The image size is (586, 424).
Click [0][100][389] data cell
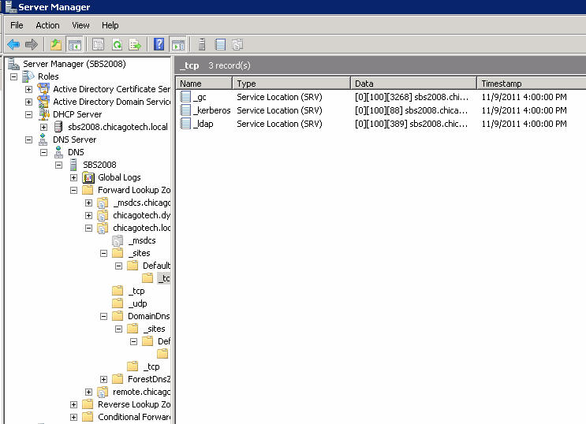[x=411, y=124]
